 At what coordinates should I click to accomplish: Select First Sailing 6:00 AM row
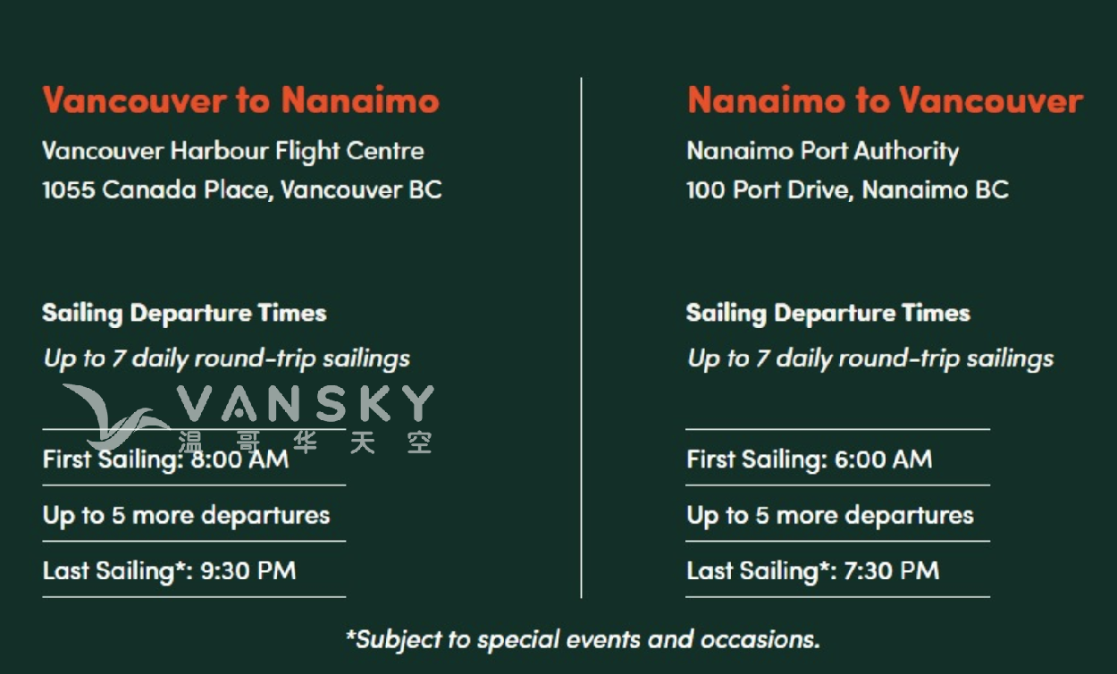click(837, 459)
